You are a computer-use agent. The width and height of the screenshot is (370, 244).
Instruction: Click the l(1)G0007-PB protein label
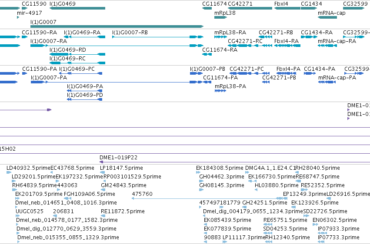click(x=208, y=69)
